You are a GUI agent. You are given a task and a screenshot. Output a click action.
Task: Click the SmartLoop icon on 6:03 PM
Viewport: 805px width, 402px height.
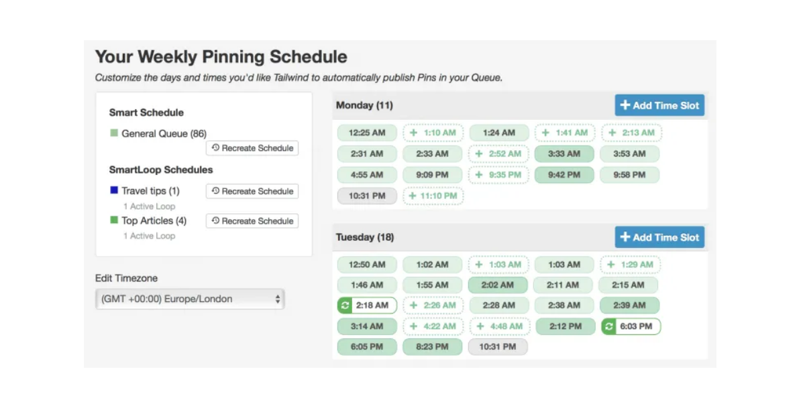(x=609, y=326)
